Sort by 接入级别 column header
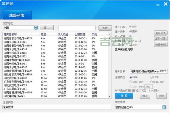 coord(63,34)
